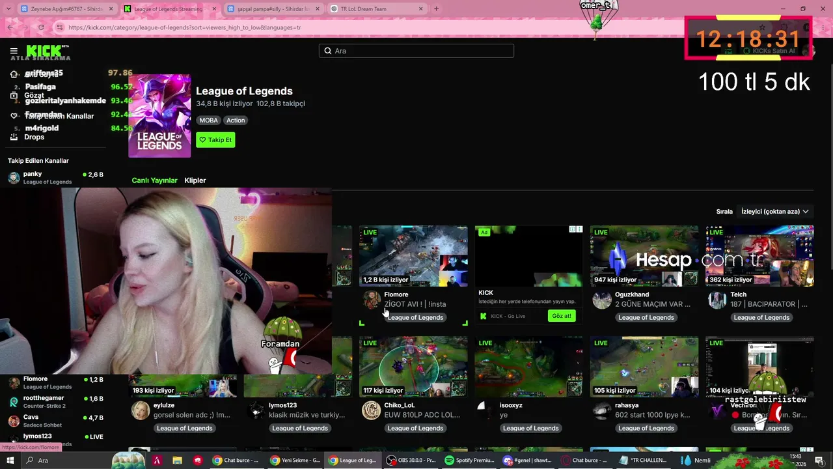Screen dimensions: 833x469
Task: Open Oguzkhand's stream thumbnail with 947 viewers
Action: (644, 256)
